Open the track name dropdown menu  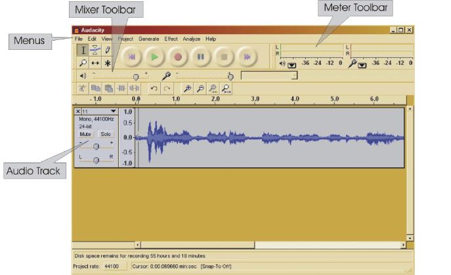pos(114,111)
